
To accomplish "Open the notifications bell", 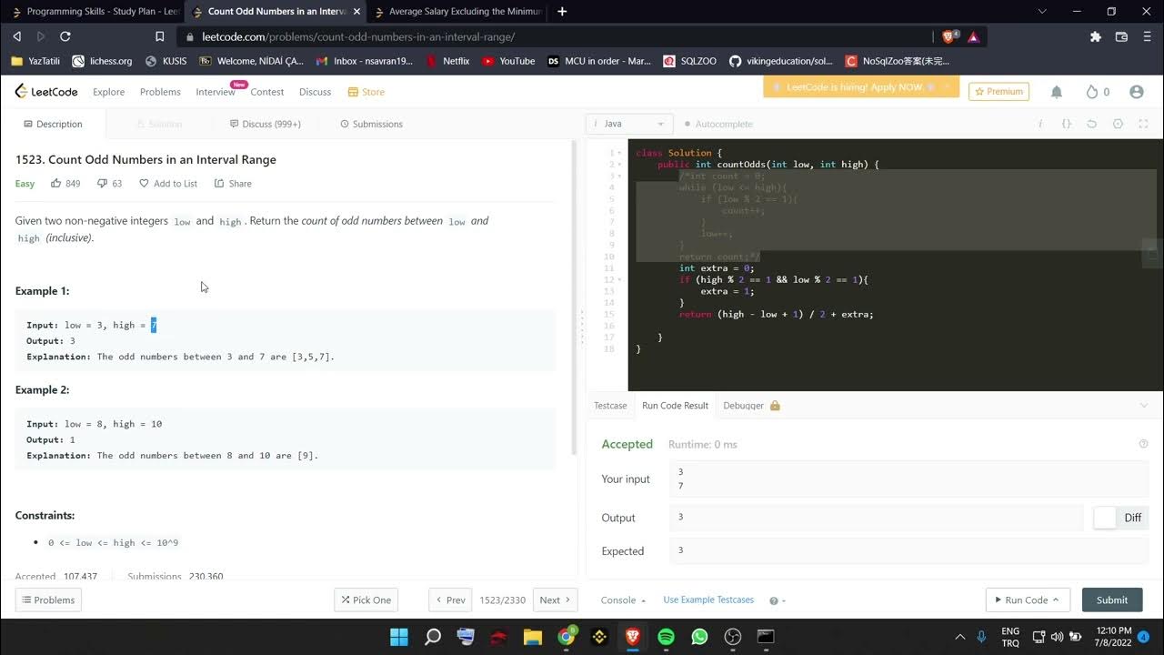I will (x=1057, y=92).
